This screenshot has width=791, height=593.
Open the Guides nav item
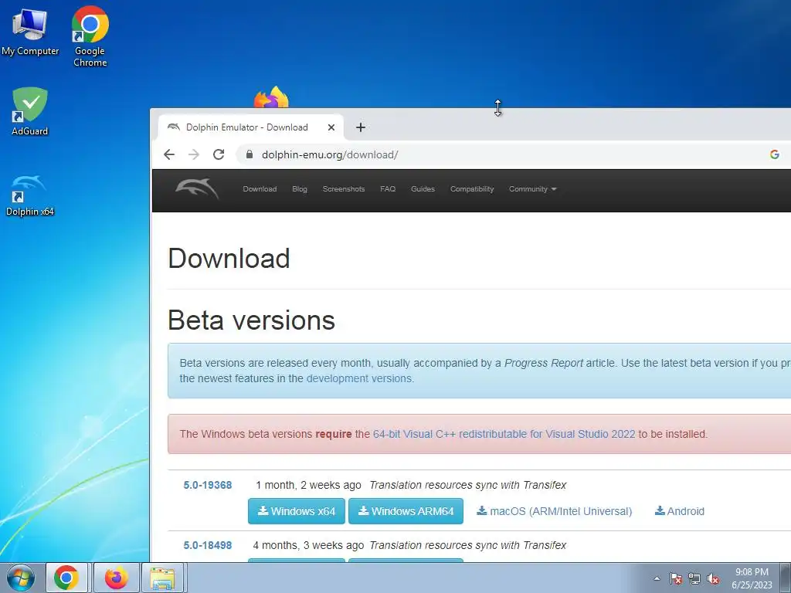[x=423, y=189]
